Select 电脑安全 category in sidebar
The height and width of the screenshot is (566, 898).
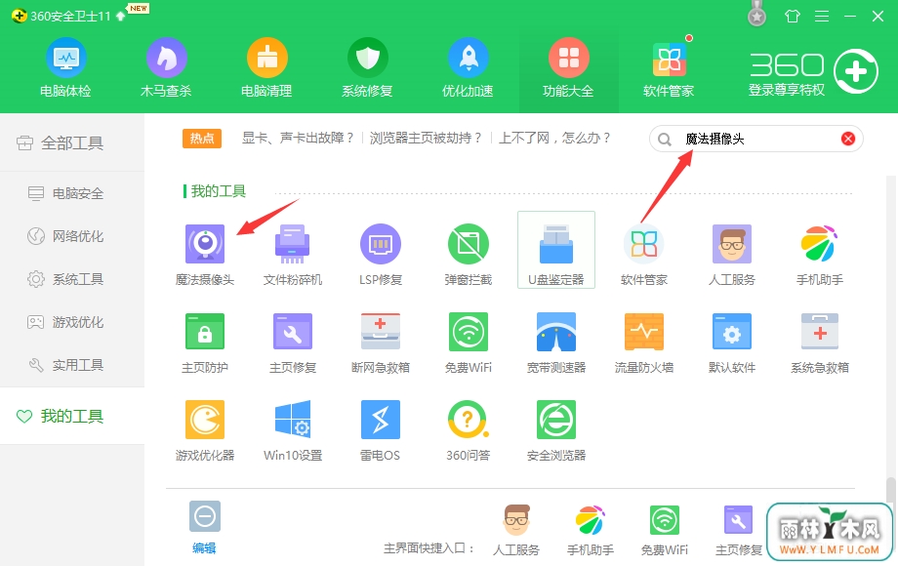[72, 193]
